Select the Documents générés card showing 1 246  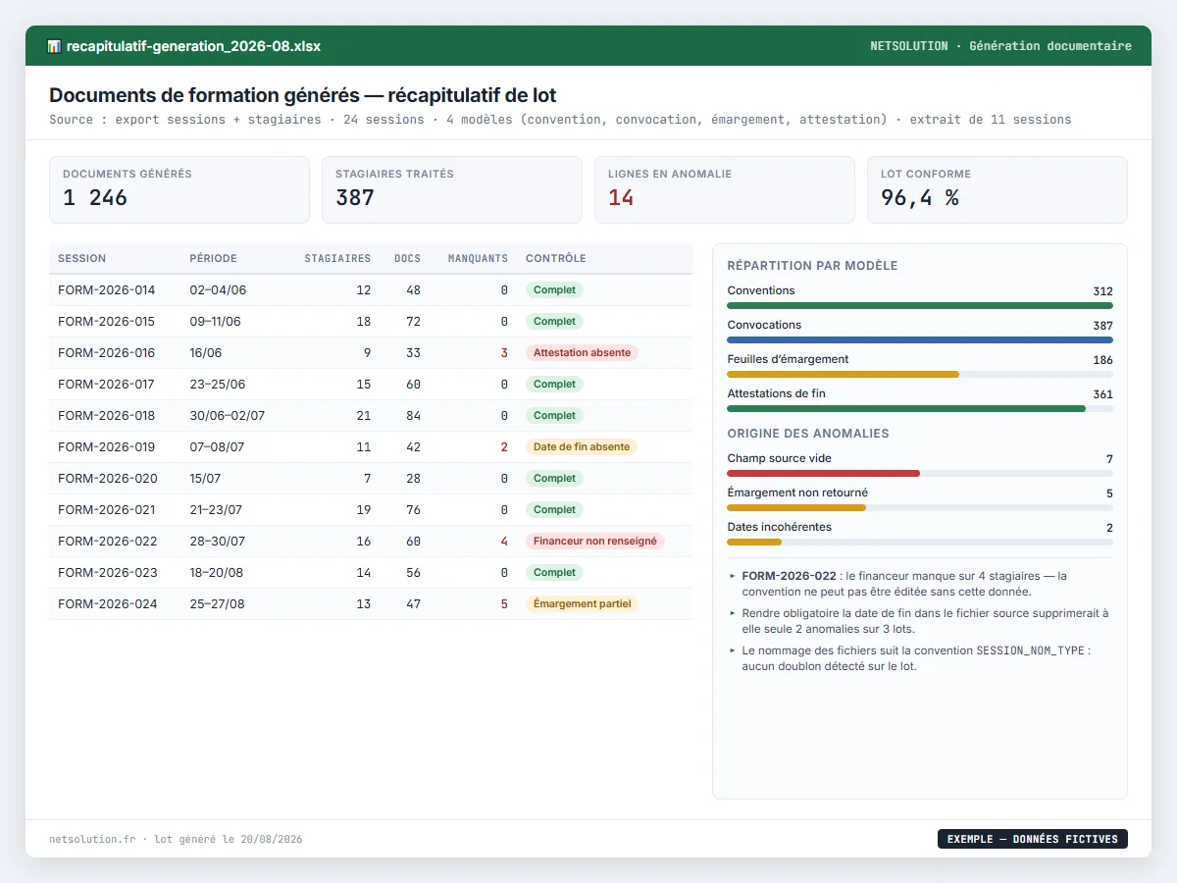point(179,190)
